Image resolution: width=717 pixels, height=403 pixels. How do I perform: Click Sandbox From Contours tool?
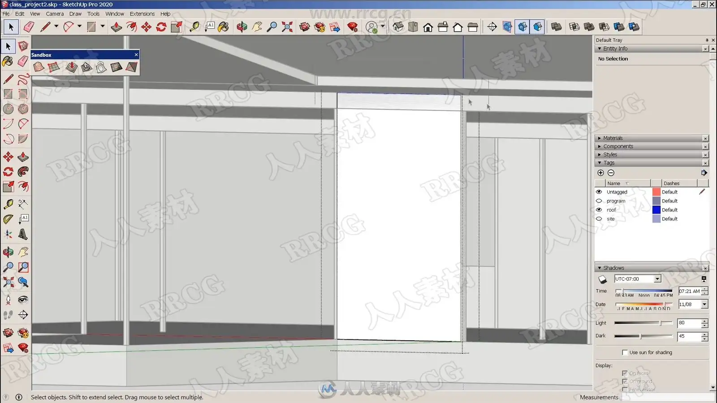point(39,67)
